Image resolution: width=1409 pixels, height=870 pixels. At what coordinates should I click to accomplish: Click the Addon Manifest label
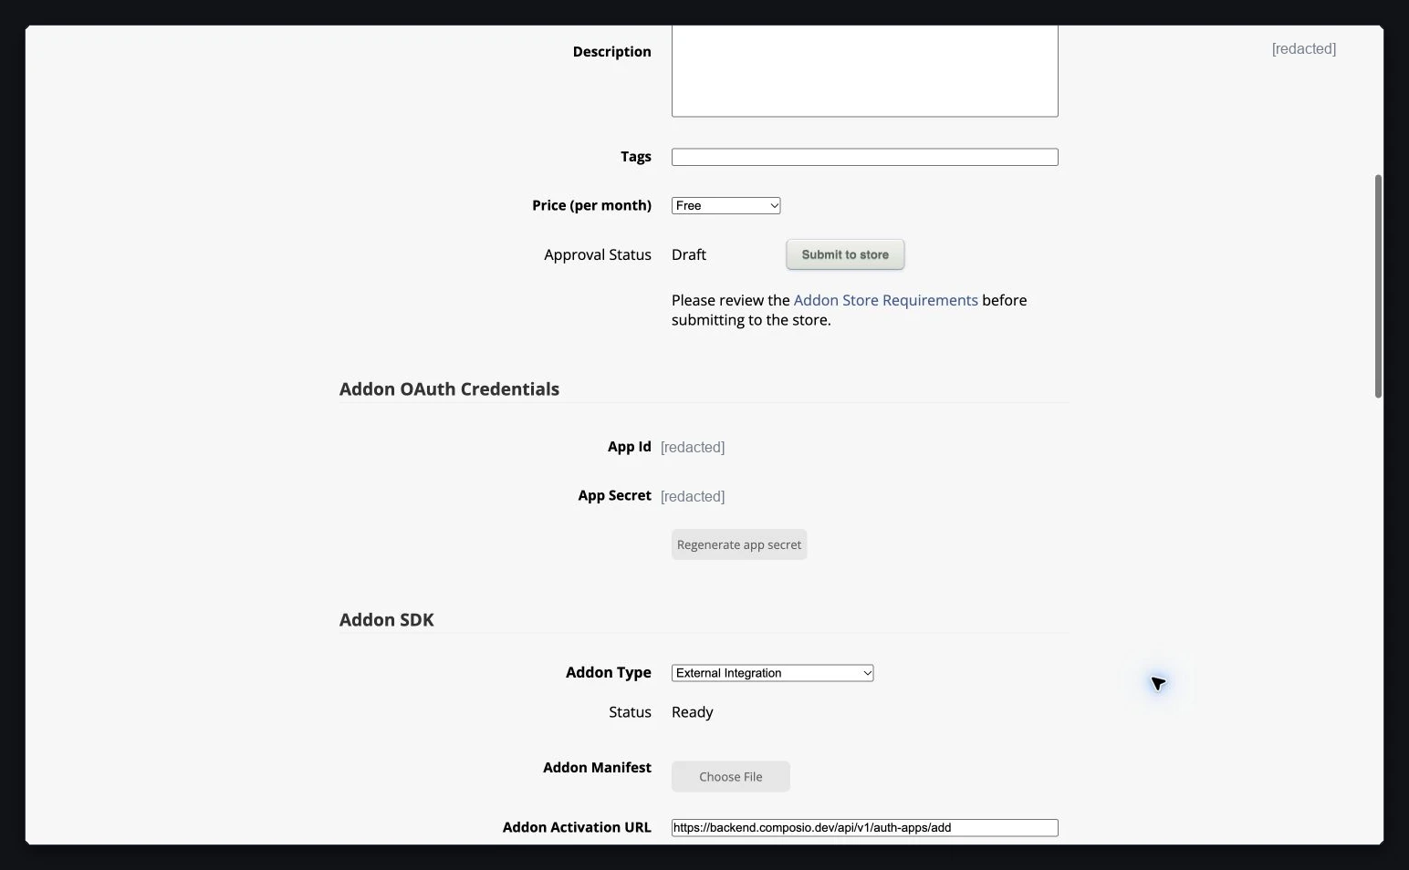tap(597, 768)
